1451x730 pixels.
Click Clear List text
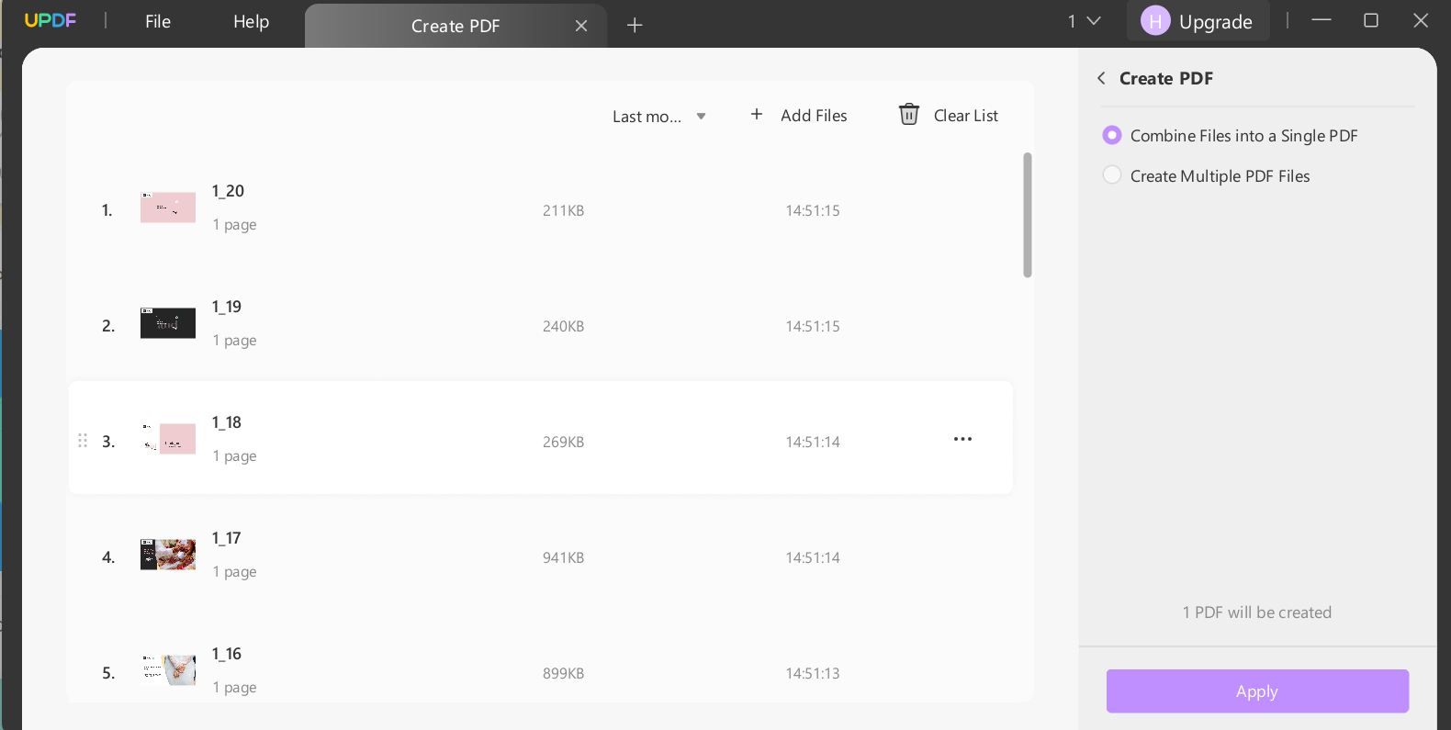pyautogui.click(x=966, y=116)
